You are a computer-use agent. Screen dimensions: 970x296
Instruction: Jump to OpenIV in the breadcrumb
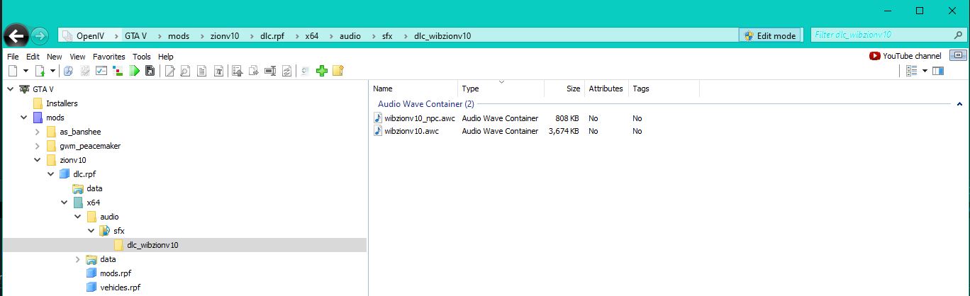(x=91, y=35)
